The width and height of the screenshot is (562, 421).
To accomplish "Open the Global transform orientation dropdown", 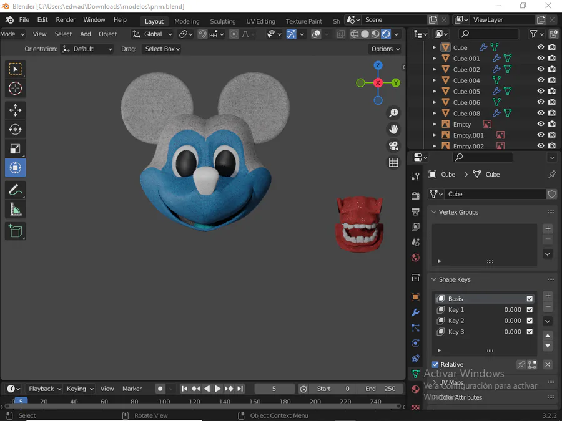I will pos(152,34).
